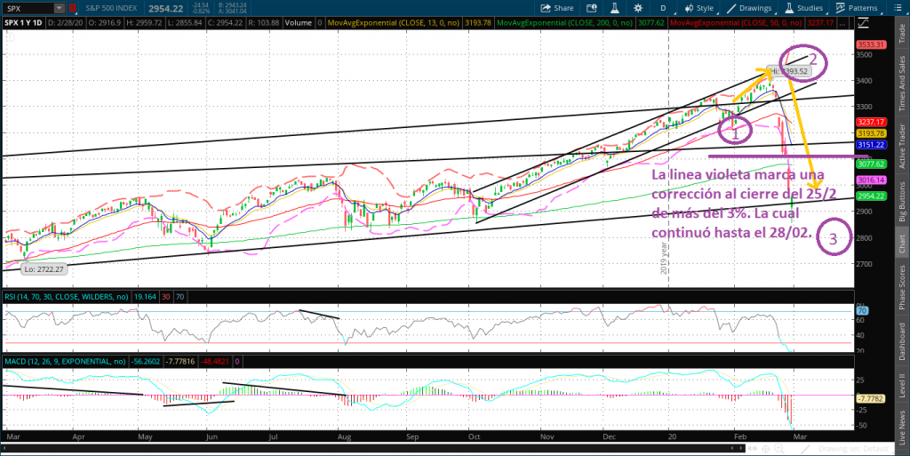This screenshot has height=456, width=910.
Task: Click last price 2954.22 in header
Action: pos(166,8)
